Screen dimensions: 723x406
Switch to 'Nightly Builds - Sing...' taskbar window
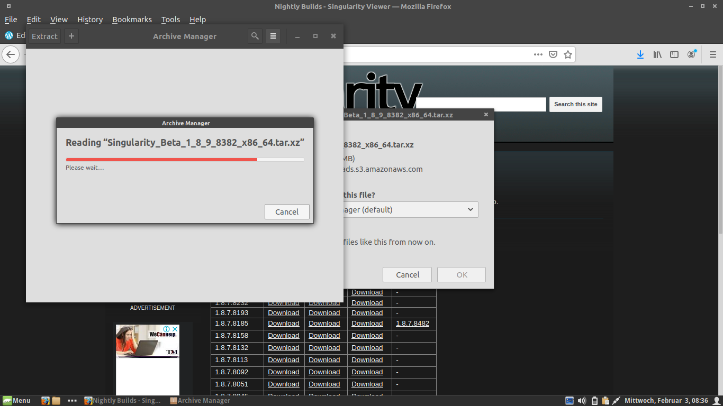[122, 401]
